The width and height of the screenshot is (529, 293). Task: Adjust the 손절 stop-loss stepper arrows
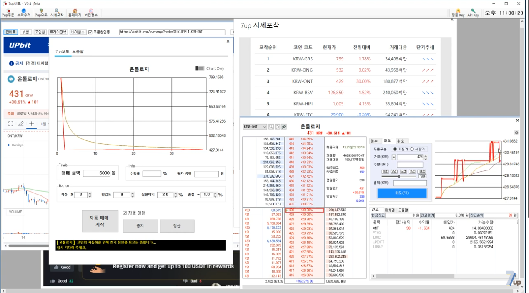point(216,195)
